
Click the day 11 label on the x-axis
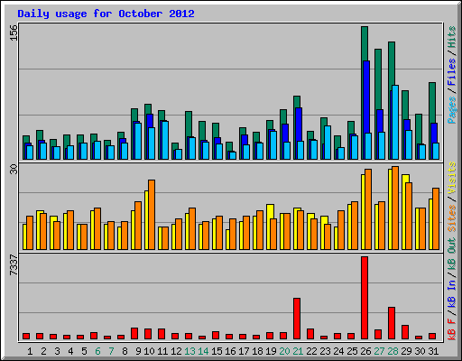162,351
